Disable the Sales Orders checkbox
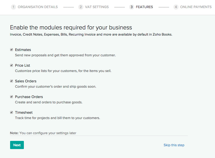The width and height of the screenshot is (215, 158). [x=12, y=81]
